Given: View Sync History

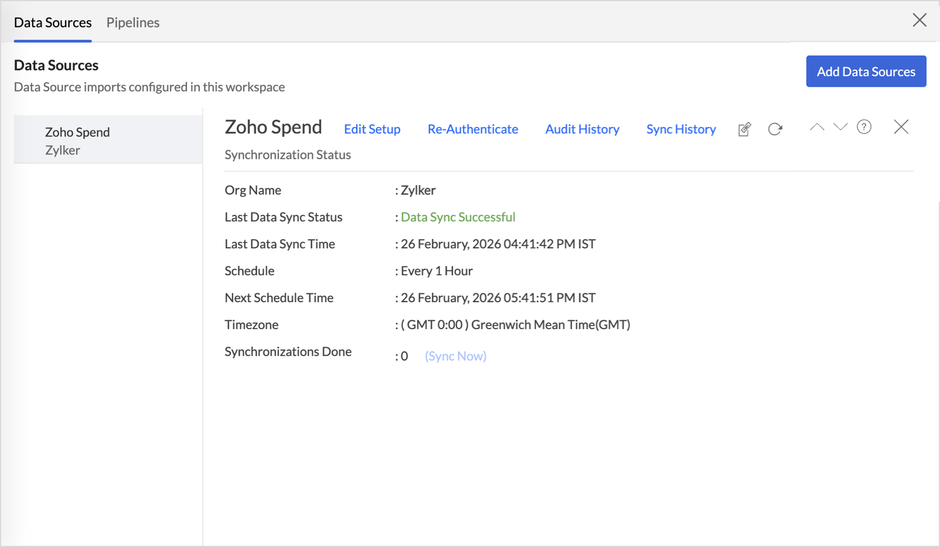Looking at the screenshot, I should click(681, 129).
